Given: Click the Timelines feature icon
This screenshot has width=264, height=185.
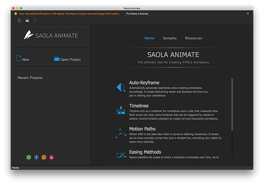Looking at the screenshot, I should (x=121, y=110).
